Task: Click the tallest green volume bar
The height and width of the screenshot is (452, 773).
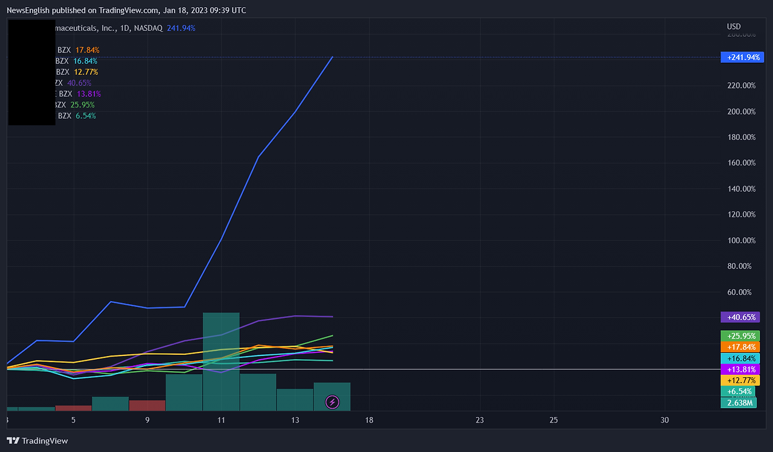Action: (221, 361)
